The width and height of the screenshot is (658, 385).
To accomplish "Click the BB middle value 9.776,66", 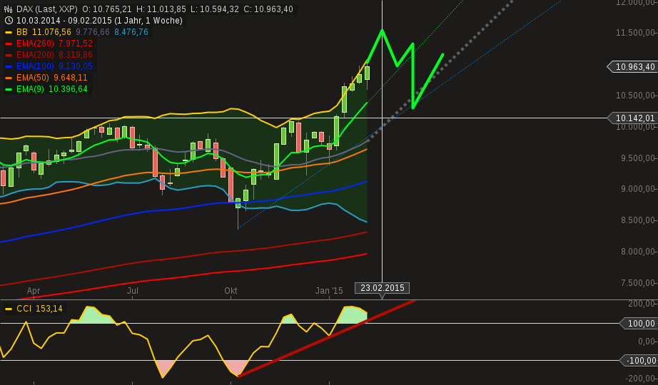I will [x=93, y=32].
